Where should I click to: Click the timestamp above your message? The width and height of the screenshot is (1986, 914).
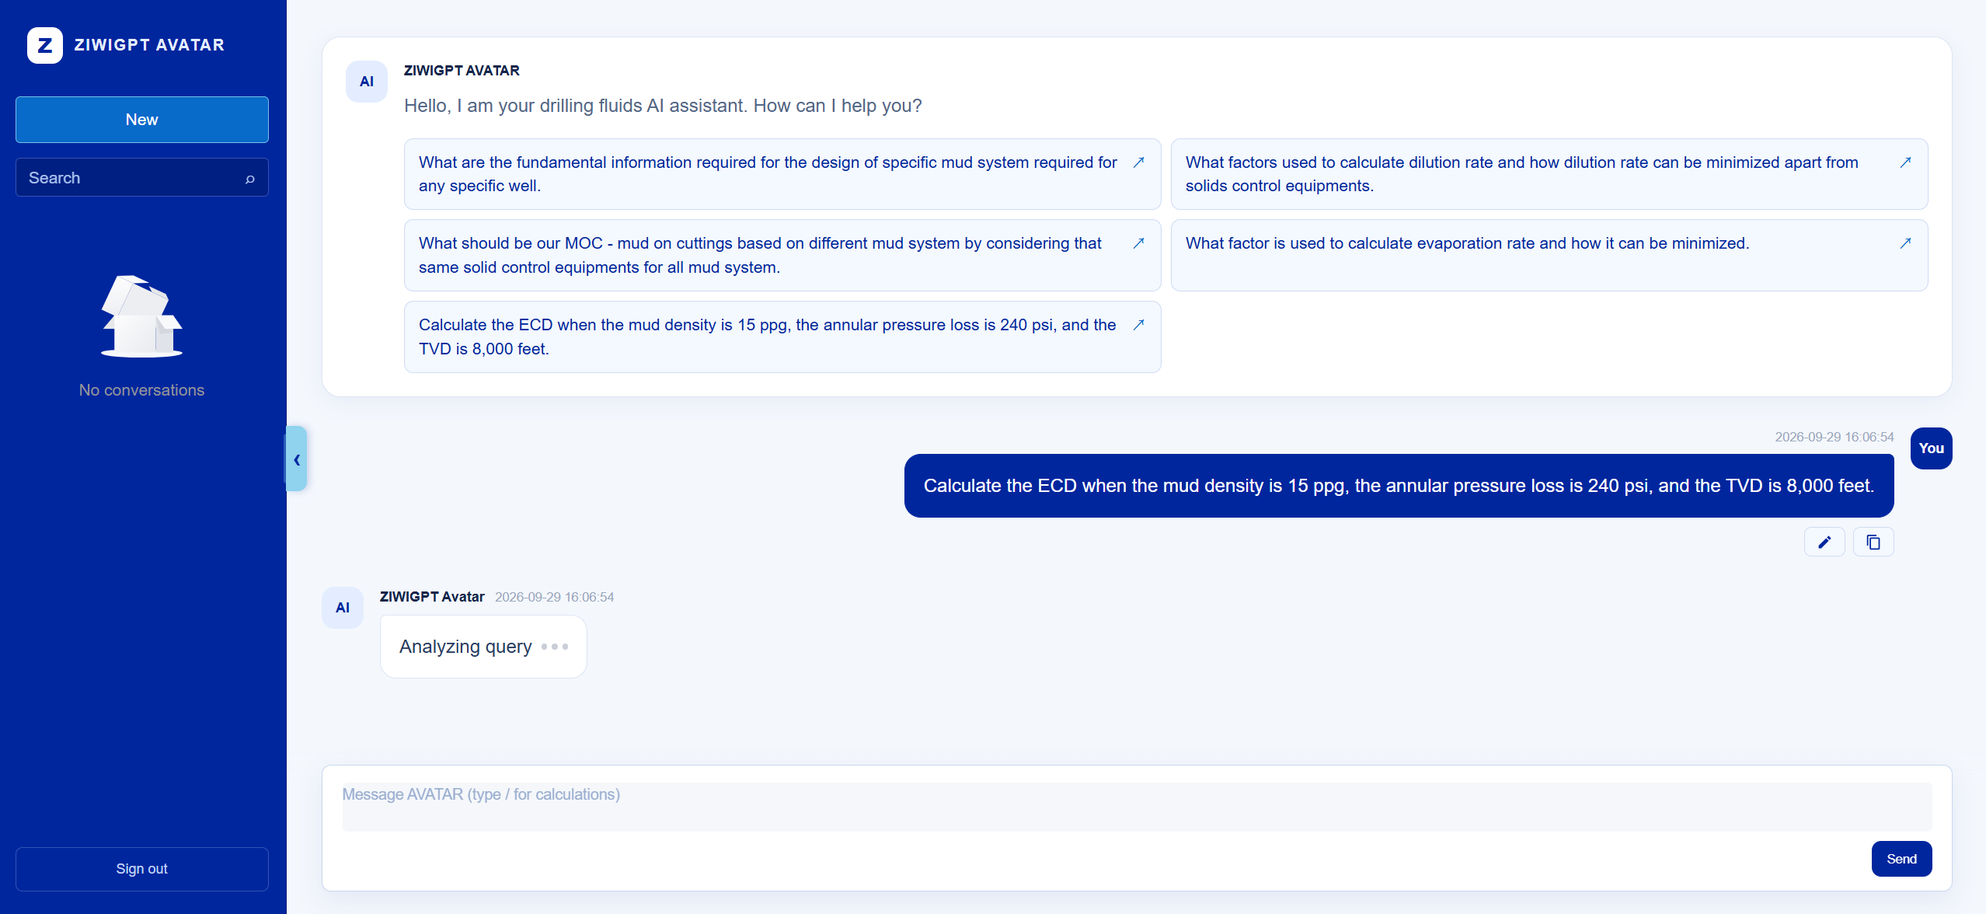[1834, 437]
